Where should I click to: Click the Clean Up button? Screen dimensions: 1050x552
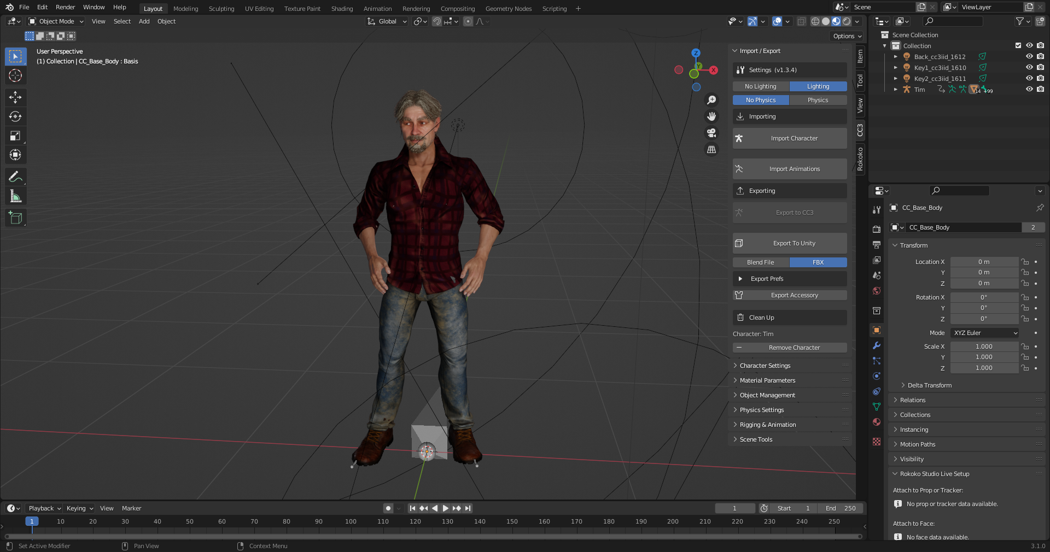790,318
